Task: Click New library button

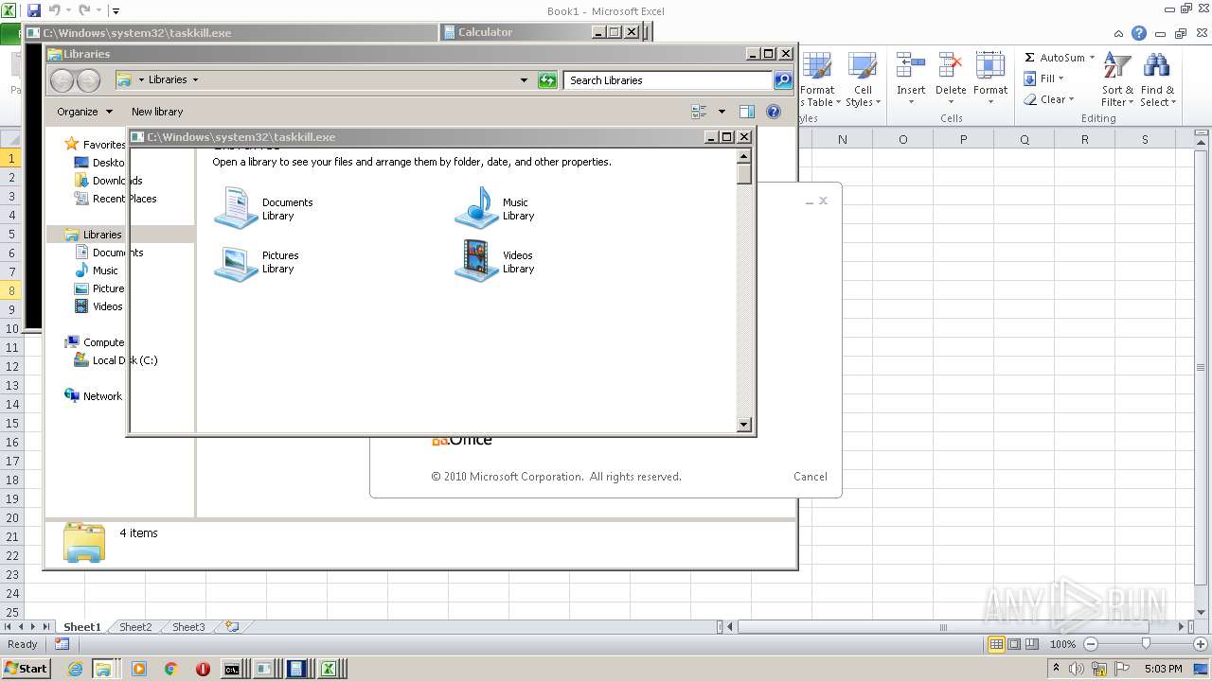Action: (157, 112)
